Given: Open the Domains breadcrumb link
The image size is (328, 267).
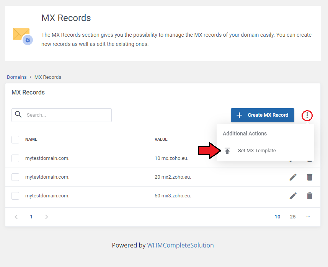Looking at the screenshot, I should pyautogui.click(x=17, y=77).
